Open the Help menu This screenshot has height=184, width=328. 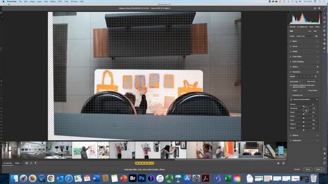[81, 2]
